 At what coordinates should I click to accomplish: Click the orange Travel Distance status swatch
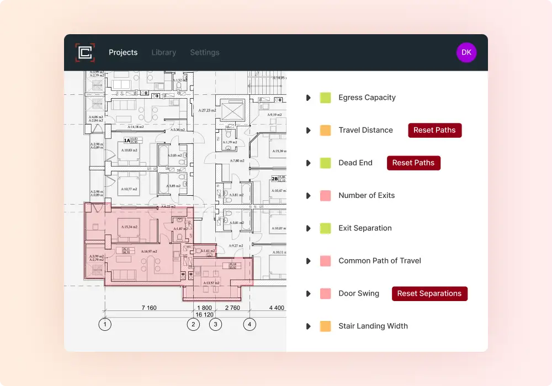pyautogui.click(x=325, y=130)
